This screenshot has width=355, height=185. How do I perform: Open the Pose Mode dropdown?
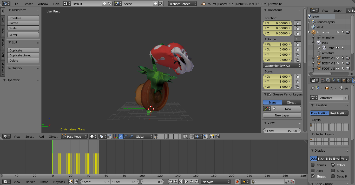click(x=74, y=136)
